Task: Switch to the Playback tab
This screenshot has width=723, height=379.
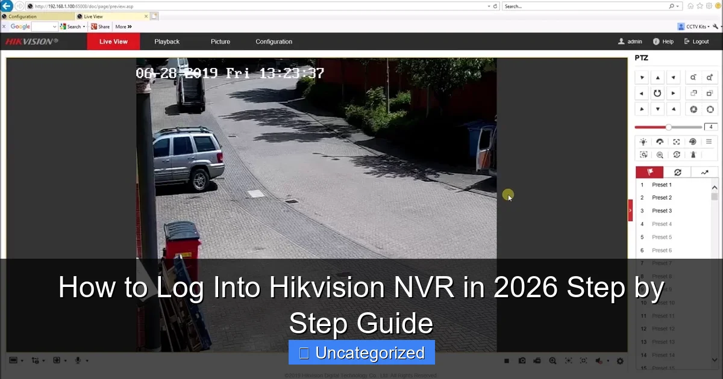Action: pos(167,42)
